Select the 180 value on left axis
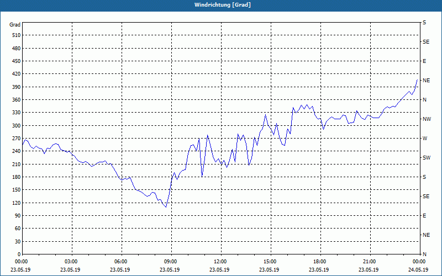This screenshot has width=442, height=276. pyautogui.click(x=17, y=177)
